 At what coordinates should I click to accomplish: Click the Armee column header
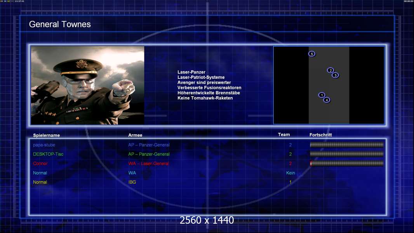click(135, 135)
